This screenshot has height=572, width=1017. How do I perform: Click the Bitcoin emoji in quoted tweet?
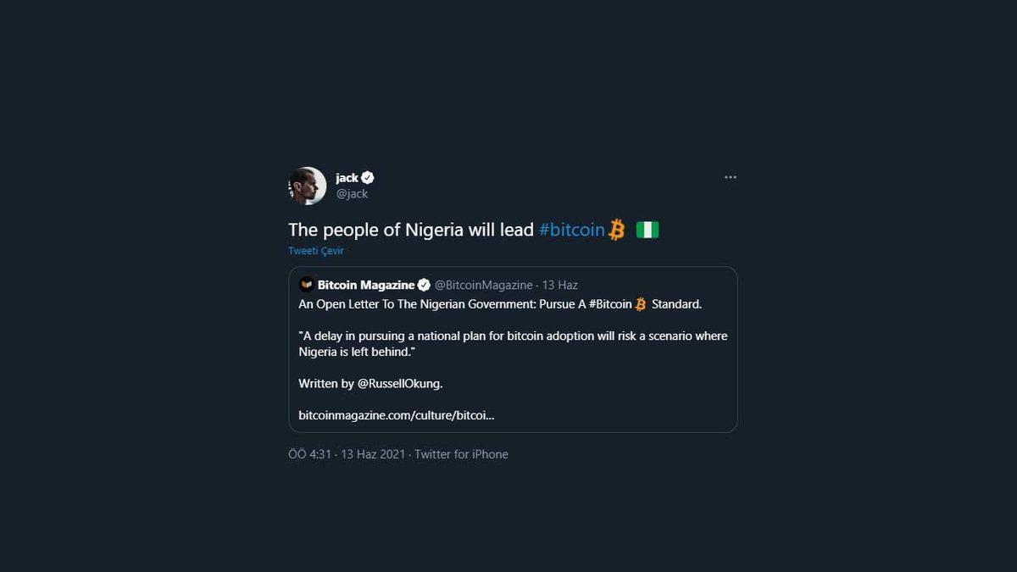(641, 303)
